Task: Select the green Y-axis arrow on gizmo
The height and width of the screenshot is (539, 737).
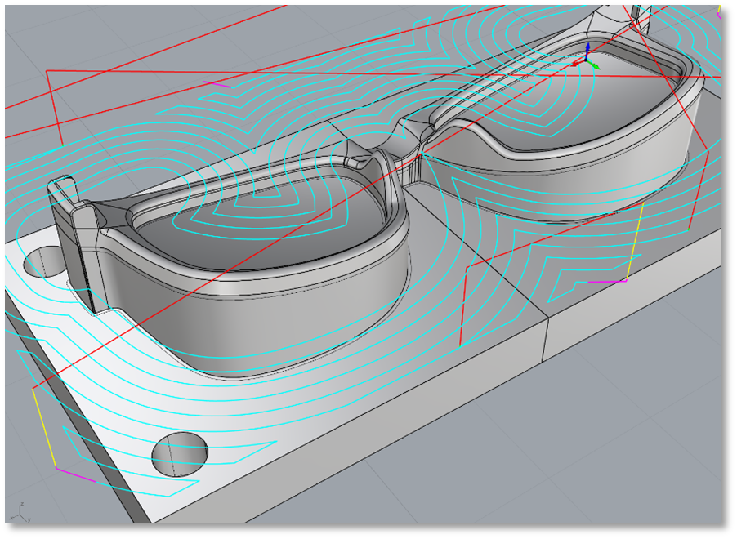Action: tap(595, 65)
